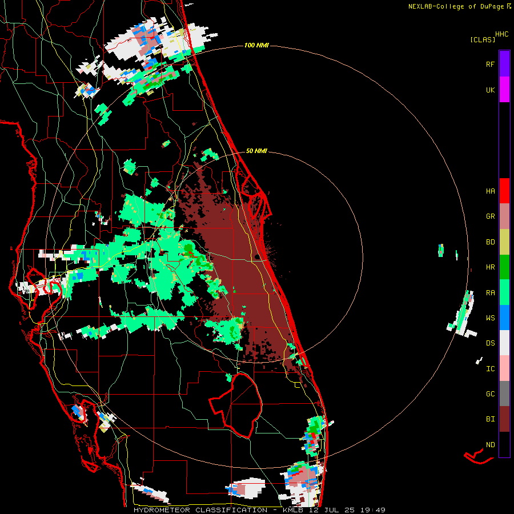Click the HHC product label
This screenshot has width=514, height=514.
[x=501, y=34]
